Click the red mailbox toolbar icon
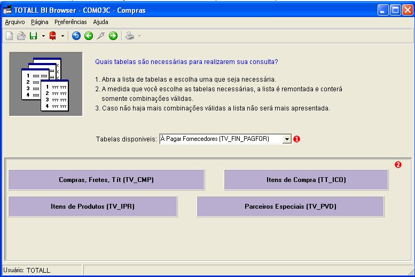This screenshot has width=415, height=277. (x=53, y=36)
